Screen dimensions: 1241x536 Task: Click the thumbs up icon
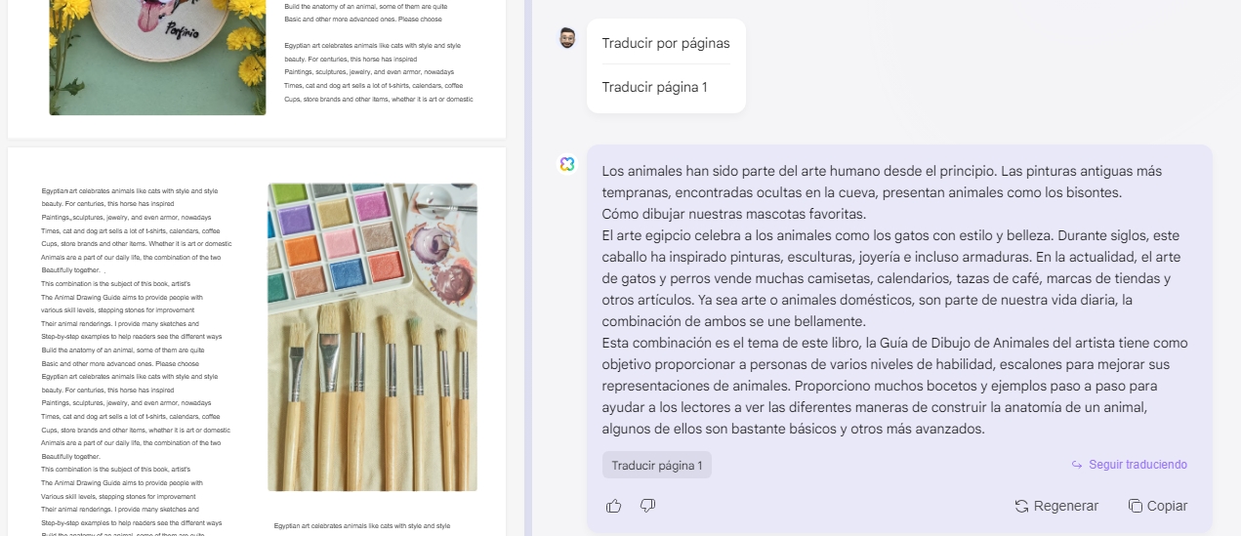[613, 506]
